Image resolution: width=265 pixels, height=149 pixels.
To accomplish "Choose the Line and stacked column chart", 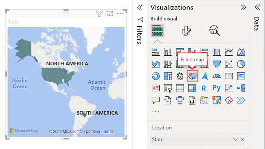I will click(168, 64).
